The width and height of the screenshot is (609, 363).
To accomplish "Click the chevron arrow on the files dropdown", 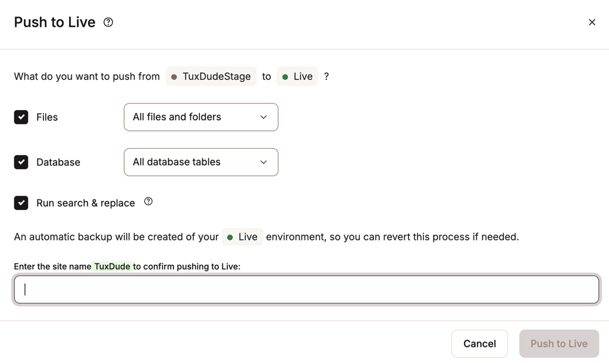I will point(263,117).
